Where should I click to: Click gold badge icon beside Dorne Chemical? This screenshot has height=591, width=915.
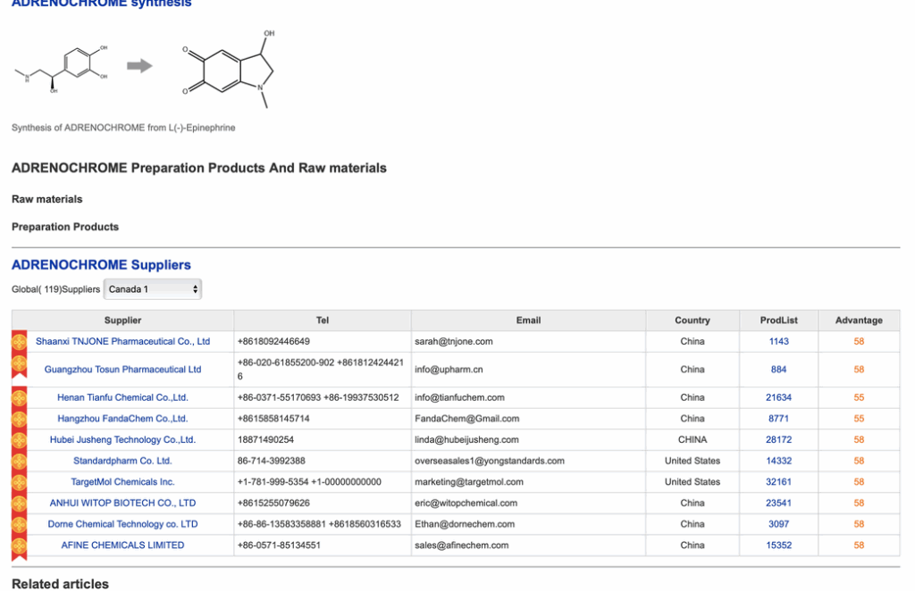(x=20, y=525)
